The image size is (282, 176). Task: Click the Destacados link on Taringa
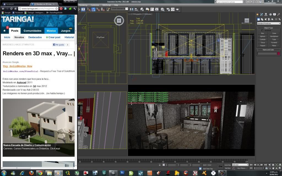point(35,37)
